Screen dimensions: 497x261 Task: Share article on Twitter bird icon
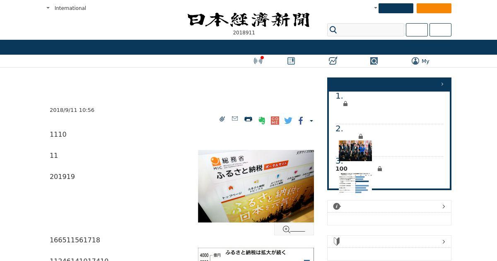point(288,121)
